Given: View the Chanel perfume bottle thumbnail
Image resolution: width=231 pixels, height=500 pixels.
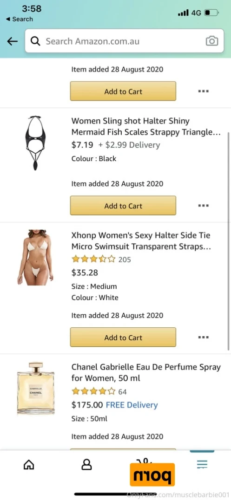Looking at the screenshot, I should 35,389.
